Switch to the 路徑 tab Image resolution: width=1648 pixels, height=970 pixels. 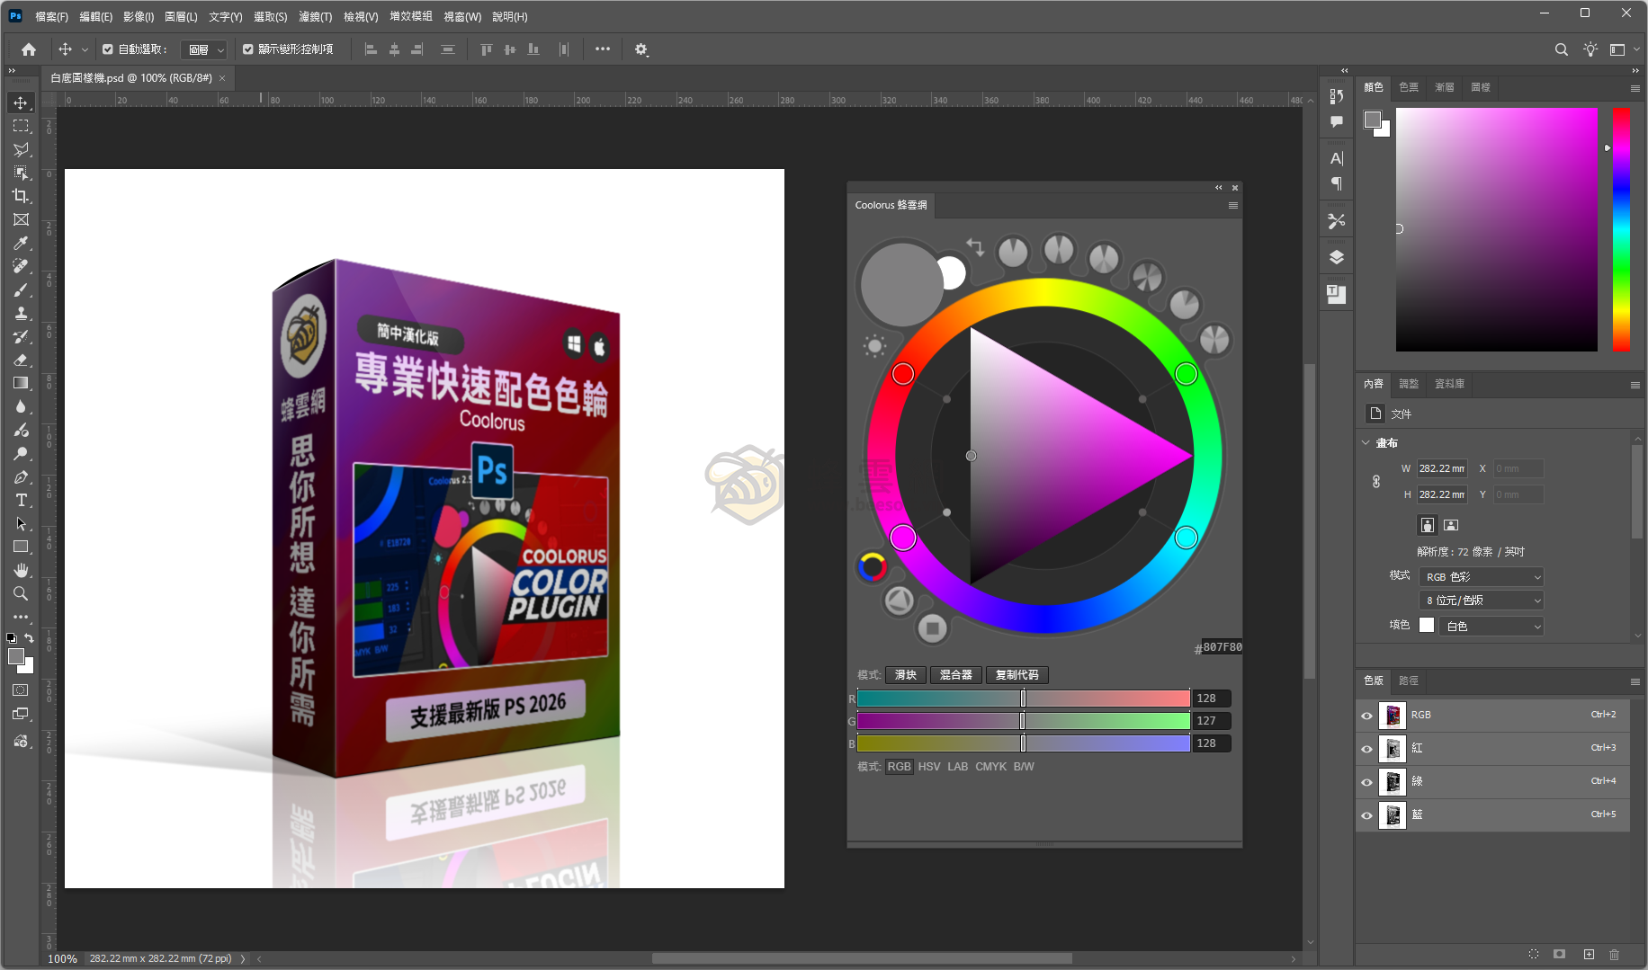point(1409,681)
